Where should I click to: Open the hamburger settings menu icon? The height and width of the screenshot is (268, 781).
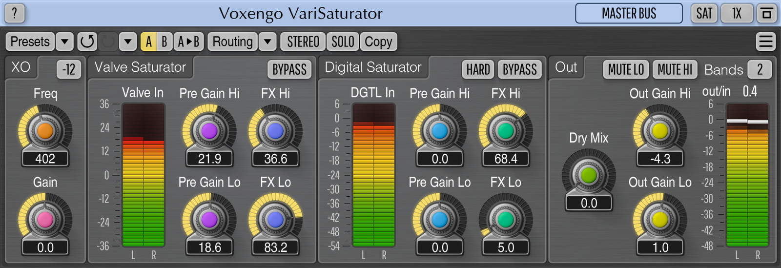click(x=765, y=42)
